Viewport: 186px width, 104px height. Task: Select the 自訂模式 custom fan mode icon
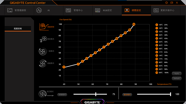click(x=42, y=94)
